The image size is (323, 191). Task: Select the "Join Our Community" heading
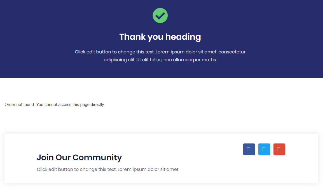click(79, 157)
